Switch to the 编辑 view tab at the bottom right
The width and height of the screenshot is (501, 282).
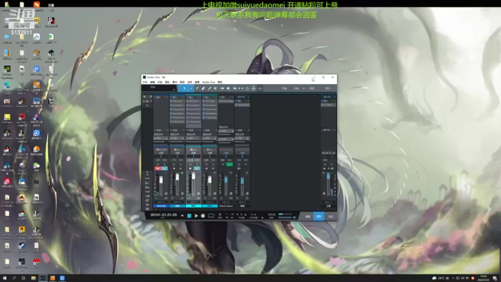(307, 216)
